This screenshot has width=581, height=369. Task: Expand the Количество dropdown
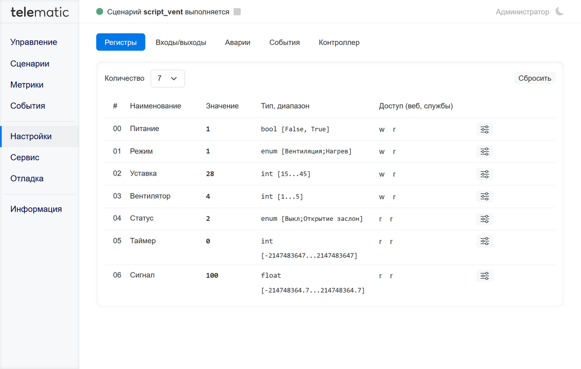[167, 79]
